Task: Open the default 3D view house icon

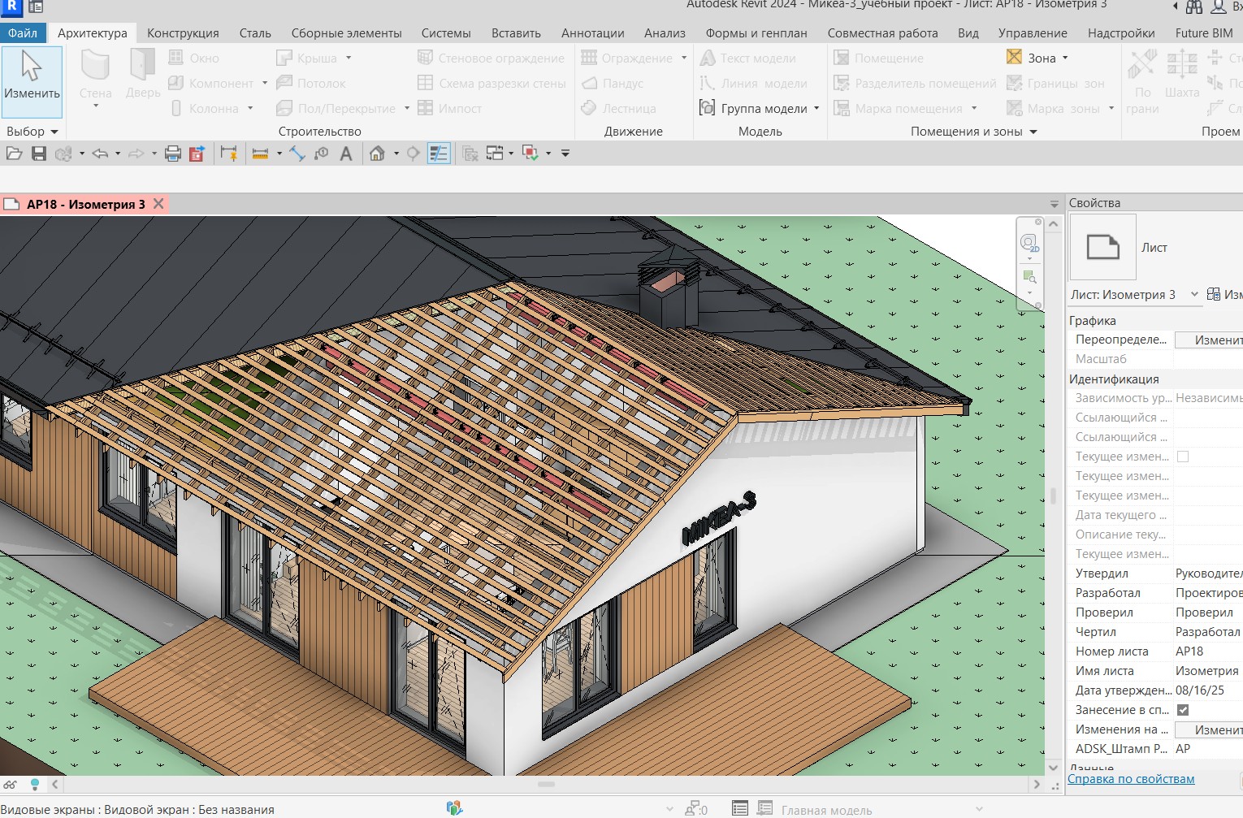Action: click(377, 154)
